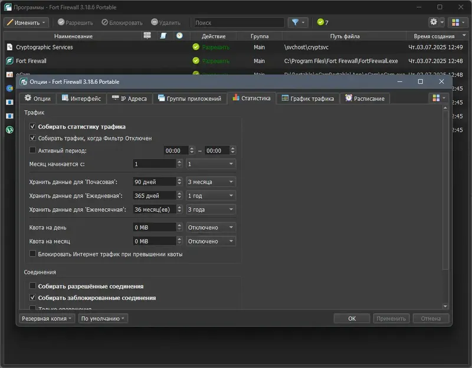
Task: Open the Резервная копия dropdown button
Action: (x=47, y=318)
